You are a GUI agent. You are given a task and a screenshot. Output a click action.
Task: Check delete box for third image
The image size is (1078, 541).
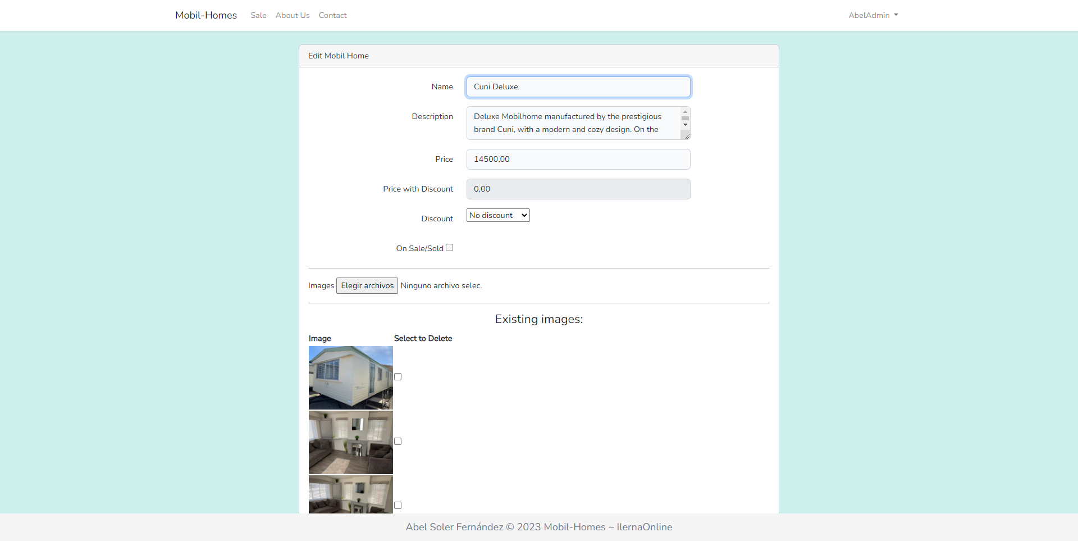pyautogui.click(x=398, y=506)
